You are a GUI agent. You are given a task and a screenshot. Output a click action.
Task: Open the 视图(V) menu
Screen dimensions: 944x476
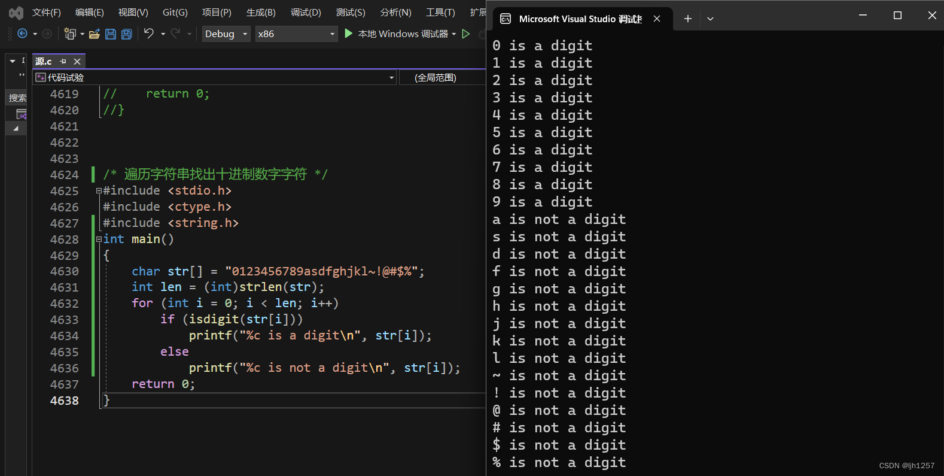click(133, 13)
